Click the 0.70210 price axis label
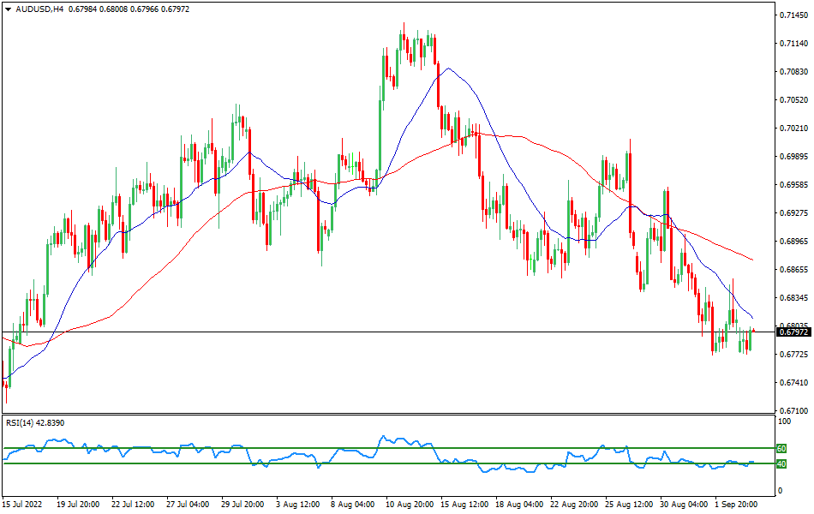This screenshot has height=514, width=814. point(793,128)
